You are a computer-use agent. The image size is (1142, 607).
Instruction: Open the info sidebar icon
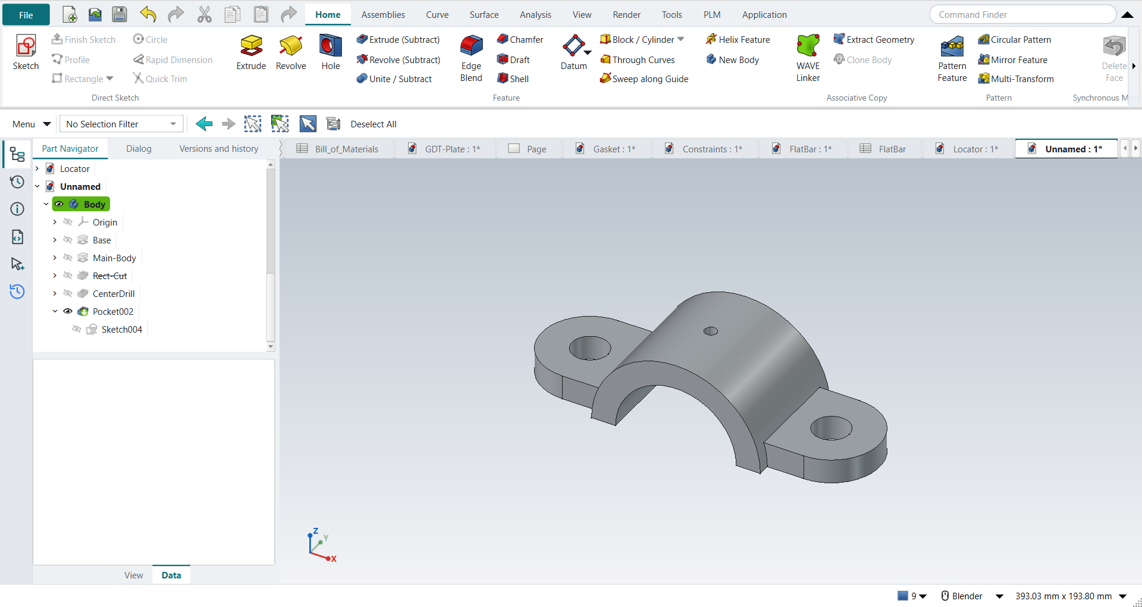17,209
